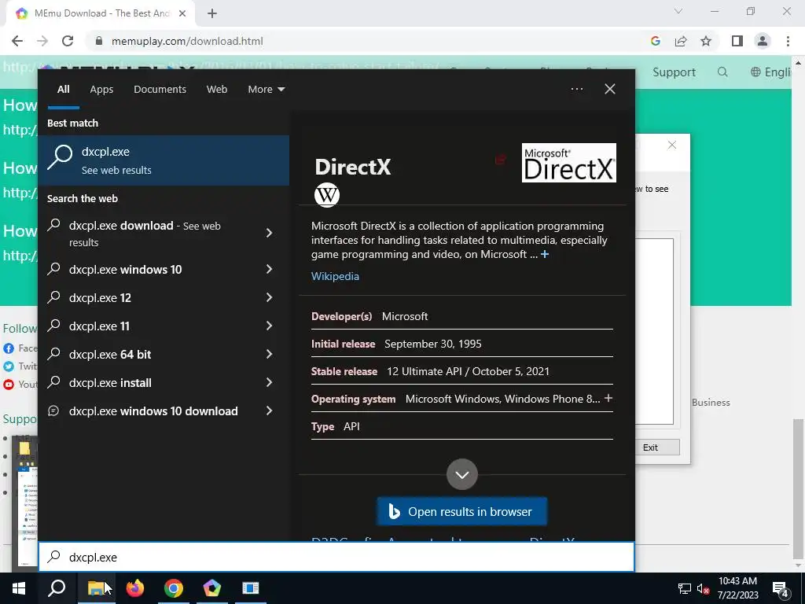Image resolution: width=805 pixels, height=604 pixels.
Task: Open the Chrome profile avatar
Action: [x=763, y=41]
